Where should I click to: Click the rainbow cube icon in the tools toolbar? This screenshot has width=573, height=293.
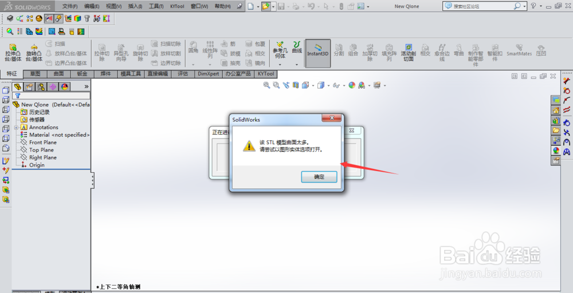[77, 18]
